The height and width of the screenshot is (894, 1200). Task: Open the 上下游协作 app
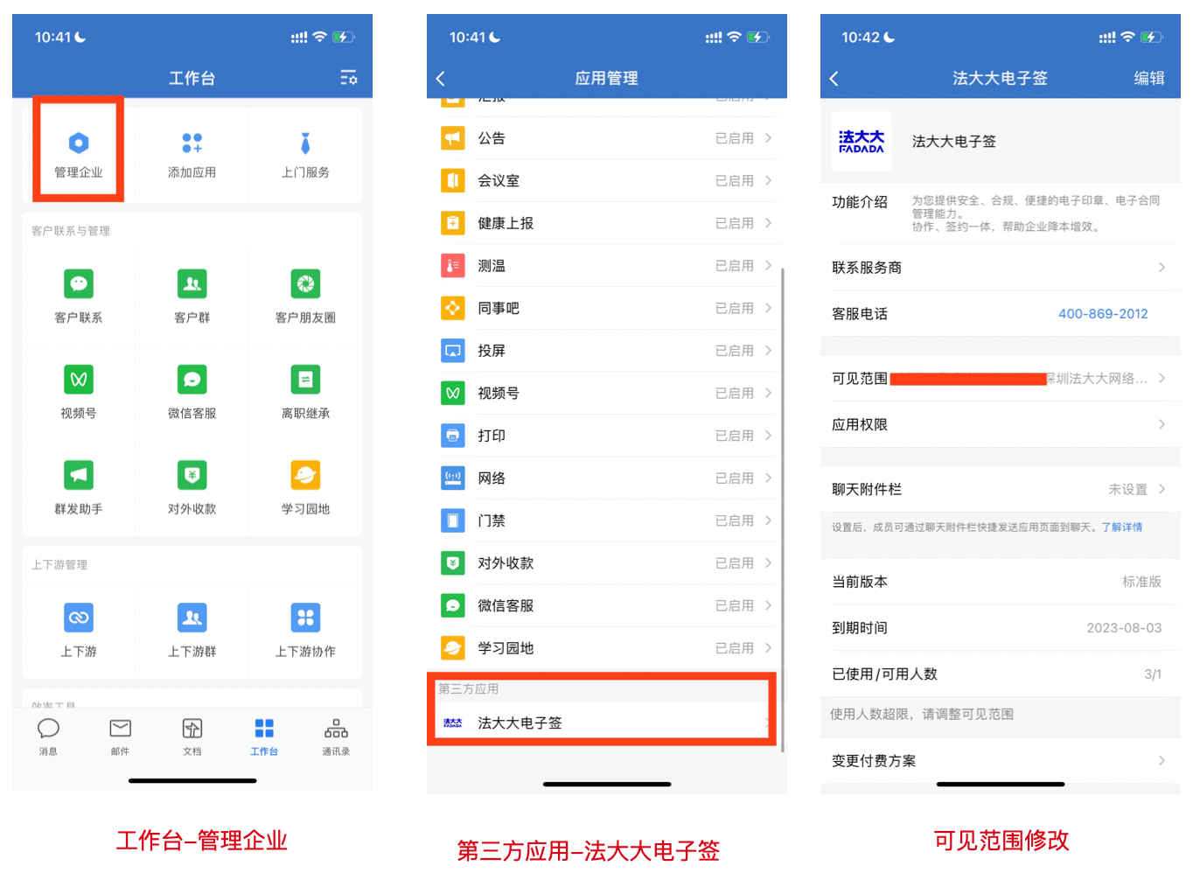tap(305, 631)
